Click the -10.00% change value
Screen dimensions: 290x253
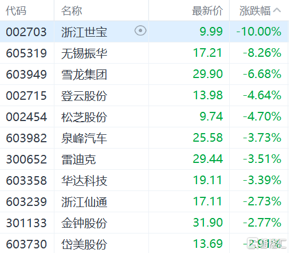click(x=258, y=32)
